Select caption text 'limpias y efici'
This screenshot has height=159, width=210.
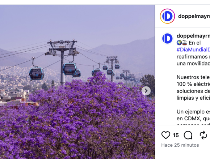(193, 98)
